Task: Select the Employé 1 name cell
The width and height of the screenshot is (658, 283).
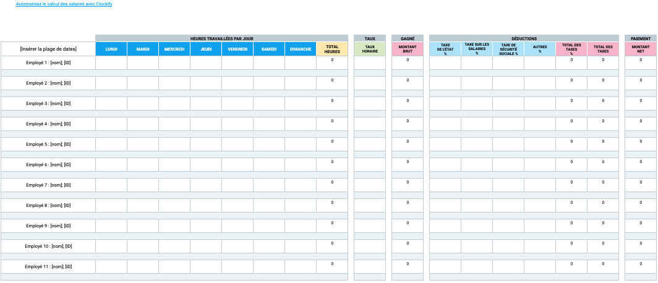Action: coord(48,63)
